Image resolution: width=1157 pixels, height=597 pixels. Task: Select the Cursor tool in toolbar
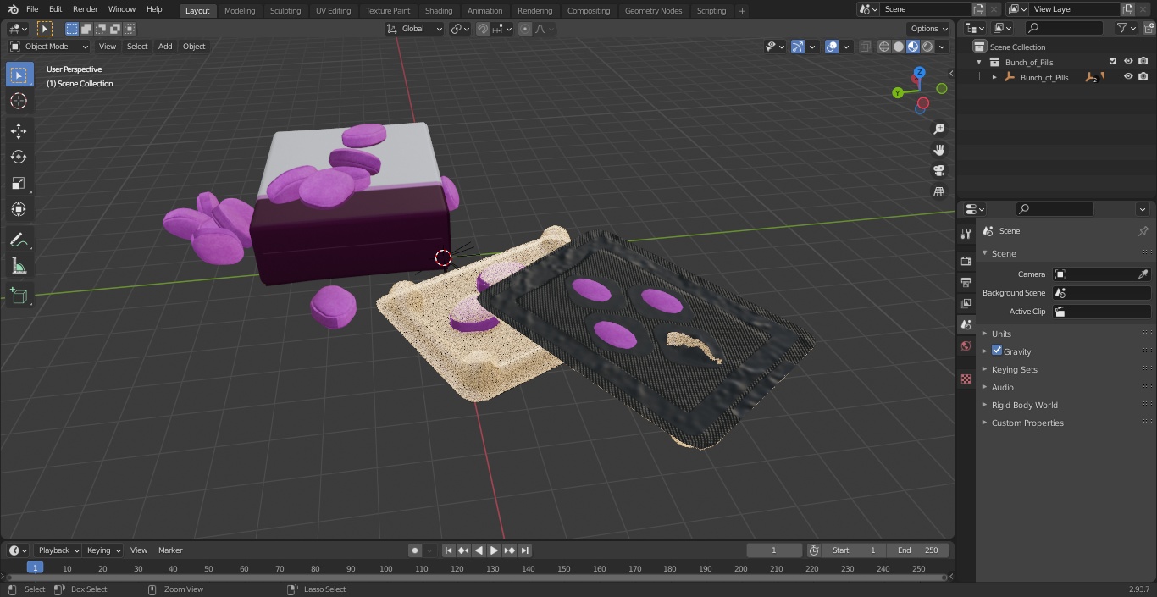click(x=19, y=102)
